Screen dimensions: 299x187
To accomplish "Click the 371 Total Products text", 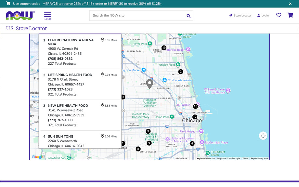I will click(x=62, y=125).
